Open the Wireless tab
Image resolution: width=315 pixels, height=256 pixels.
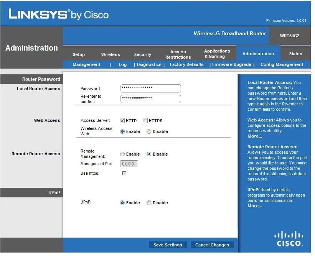pos(110,54)
